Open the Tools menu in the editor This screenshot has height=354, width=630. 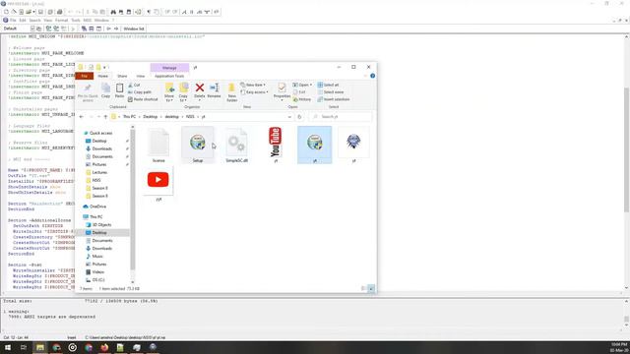[x=76, y=20]
